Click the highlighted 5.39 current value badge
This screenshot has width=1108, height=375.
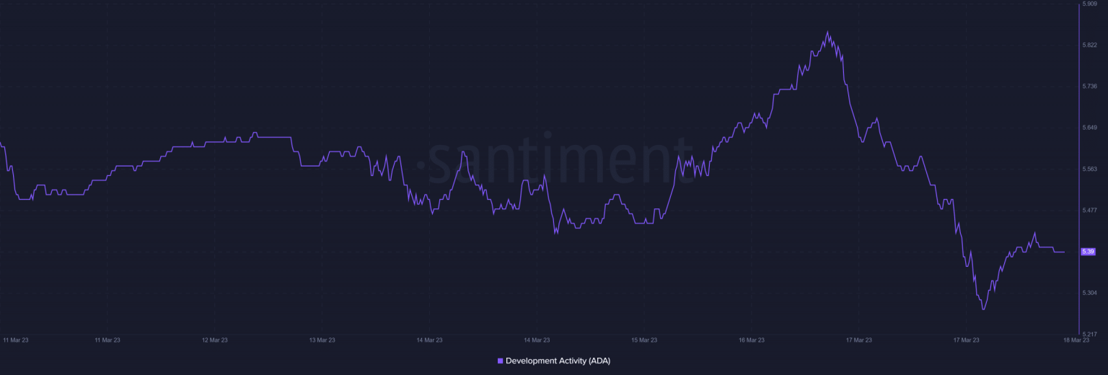point(1089,252)
